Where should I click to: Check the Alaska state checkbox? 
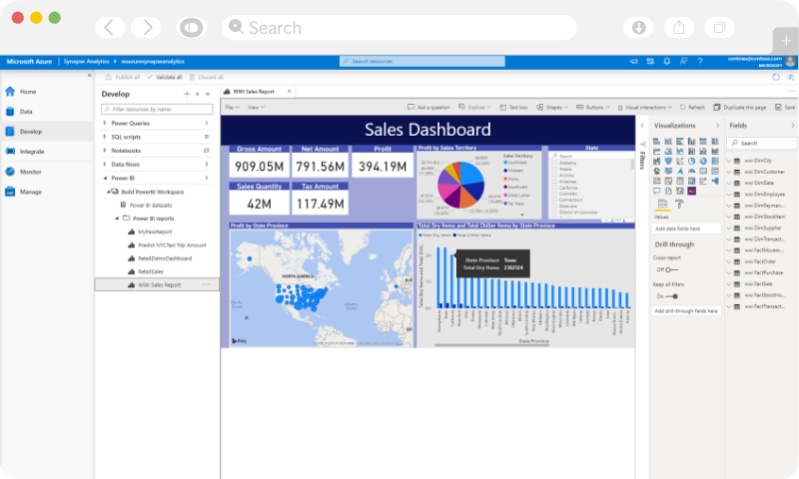[554, 169]
